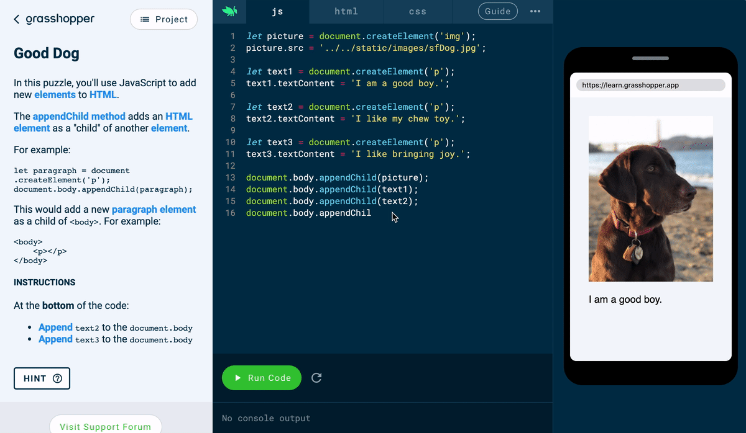Open the more options ellipsis menu

pos(535,11)
